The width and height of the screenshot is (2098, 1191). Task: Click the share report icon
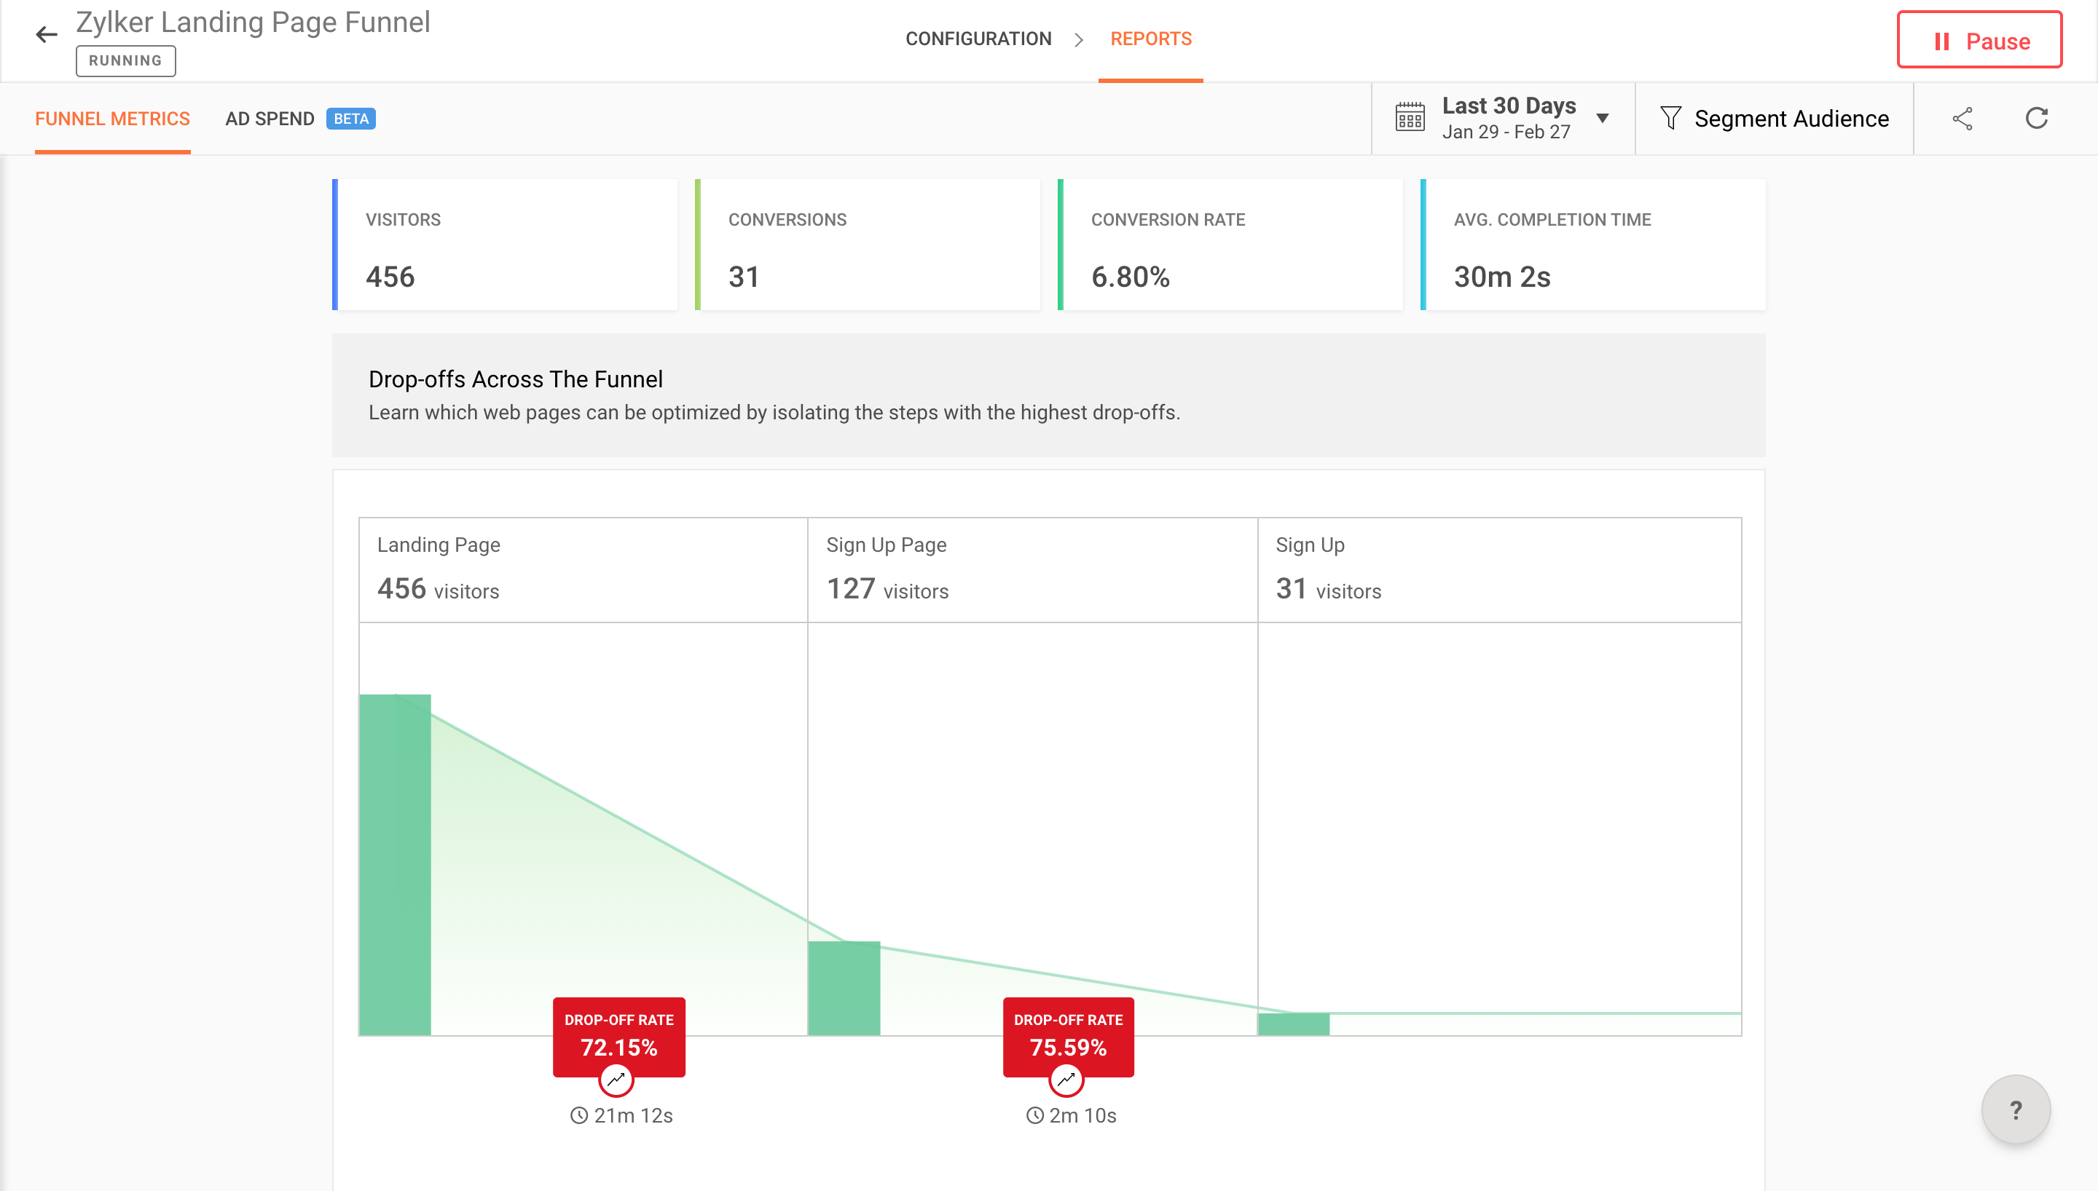point(1963,119)
